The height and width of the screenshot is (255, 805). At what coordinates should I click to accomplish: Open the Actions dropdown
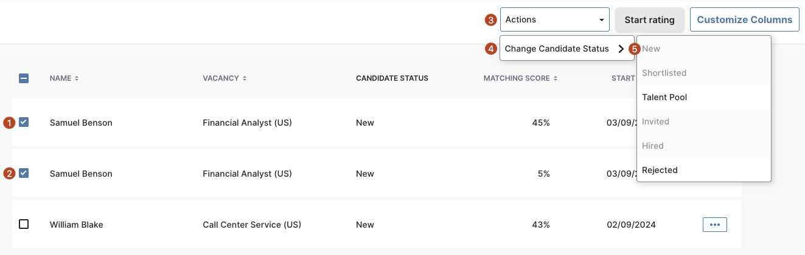tap(554, 19)
